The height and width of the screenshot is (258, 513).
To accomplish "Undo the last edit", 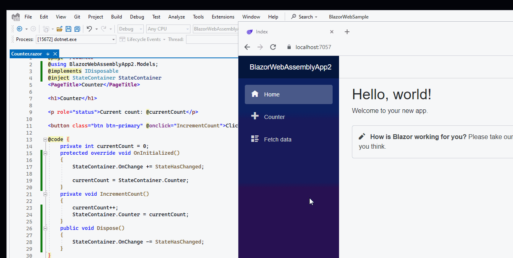I will [89, 29].
